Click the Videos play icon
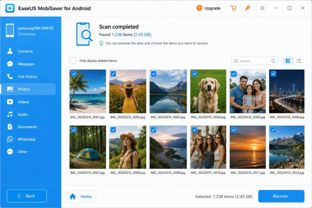The width and height of the screenshot is (312, 208). [x=10, y=102]
